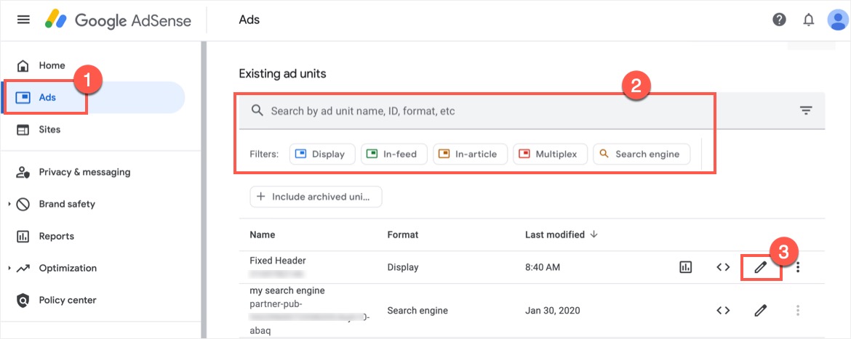Get code for my search engine
Viewport: 851px width, 339px height.
[x=723, y=310]
